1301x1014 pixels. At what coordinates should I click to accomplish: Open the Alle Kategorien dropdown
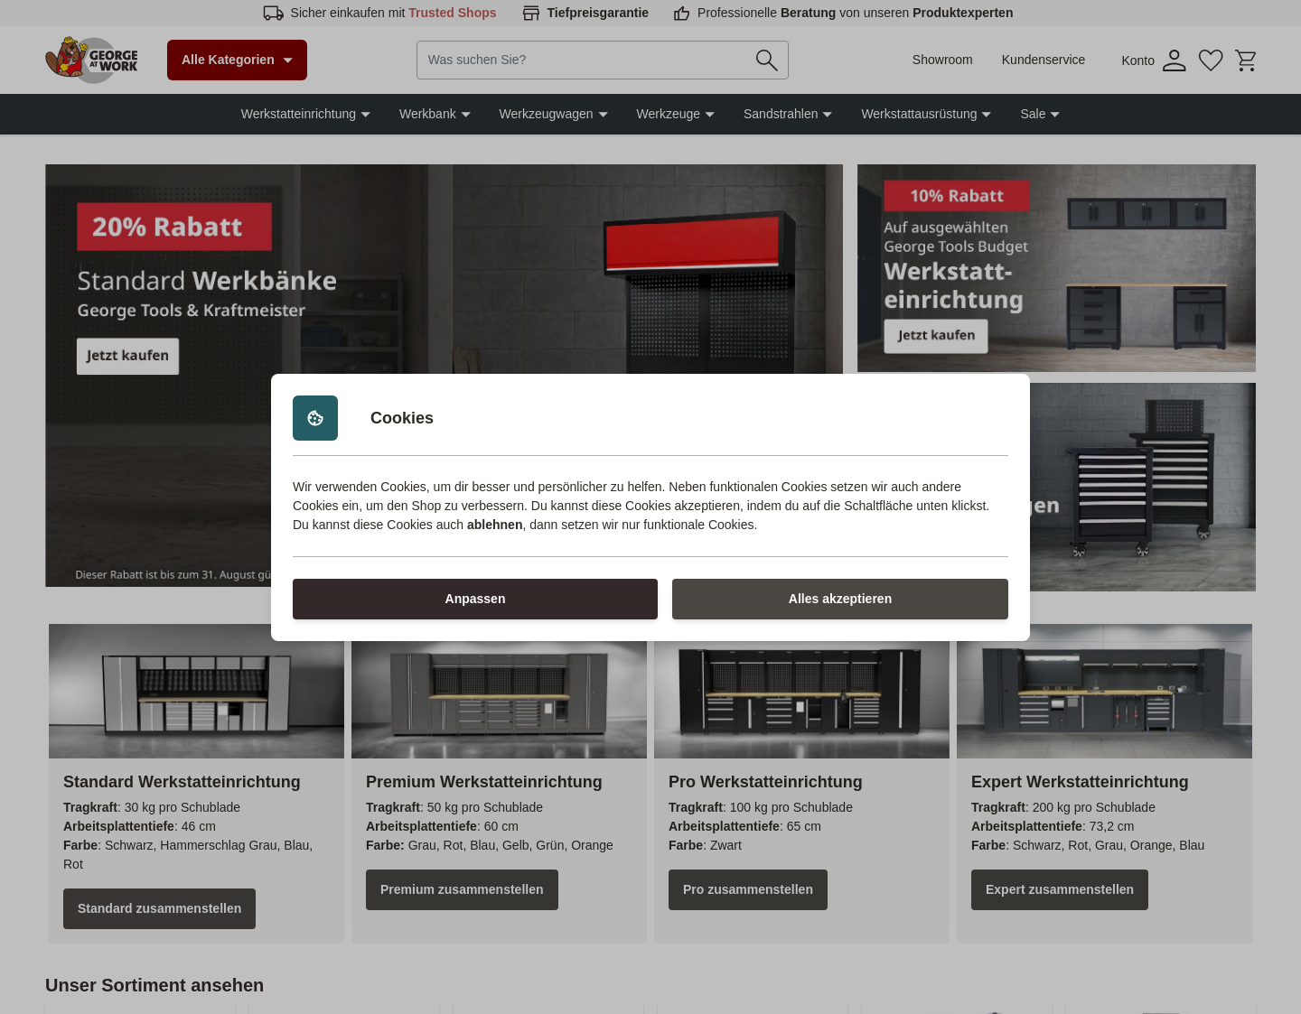pos(237,60)
